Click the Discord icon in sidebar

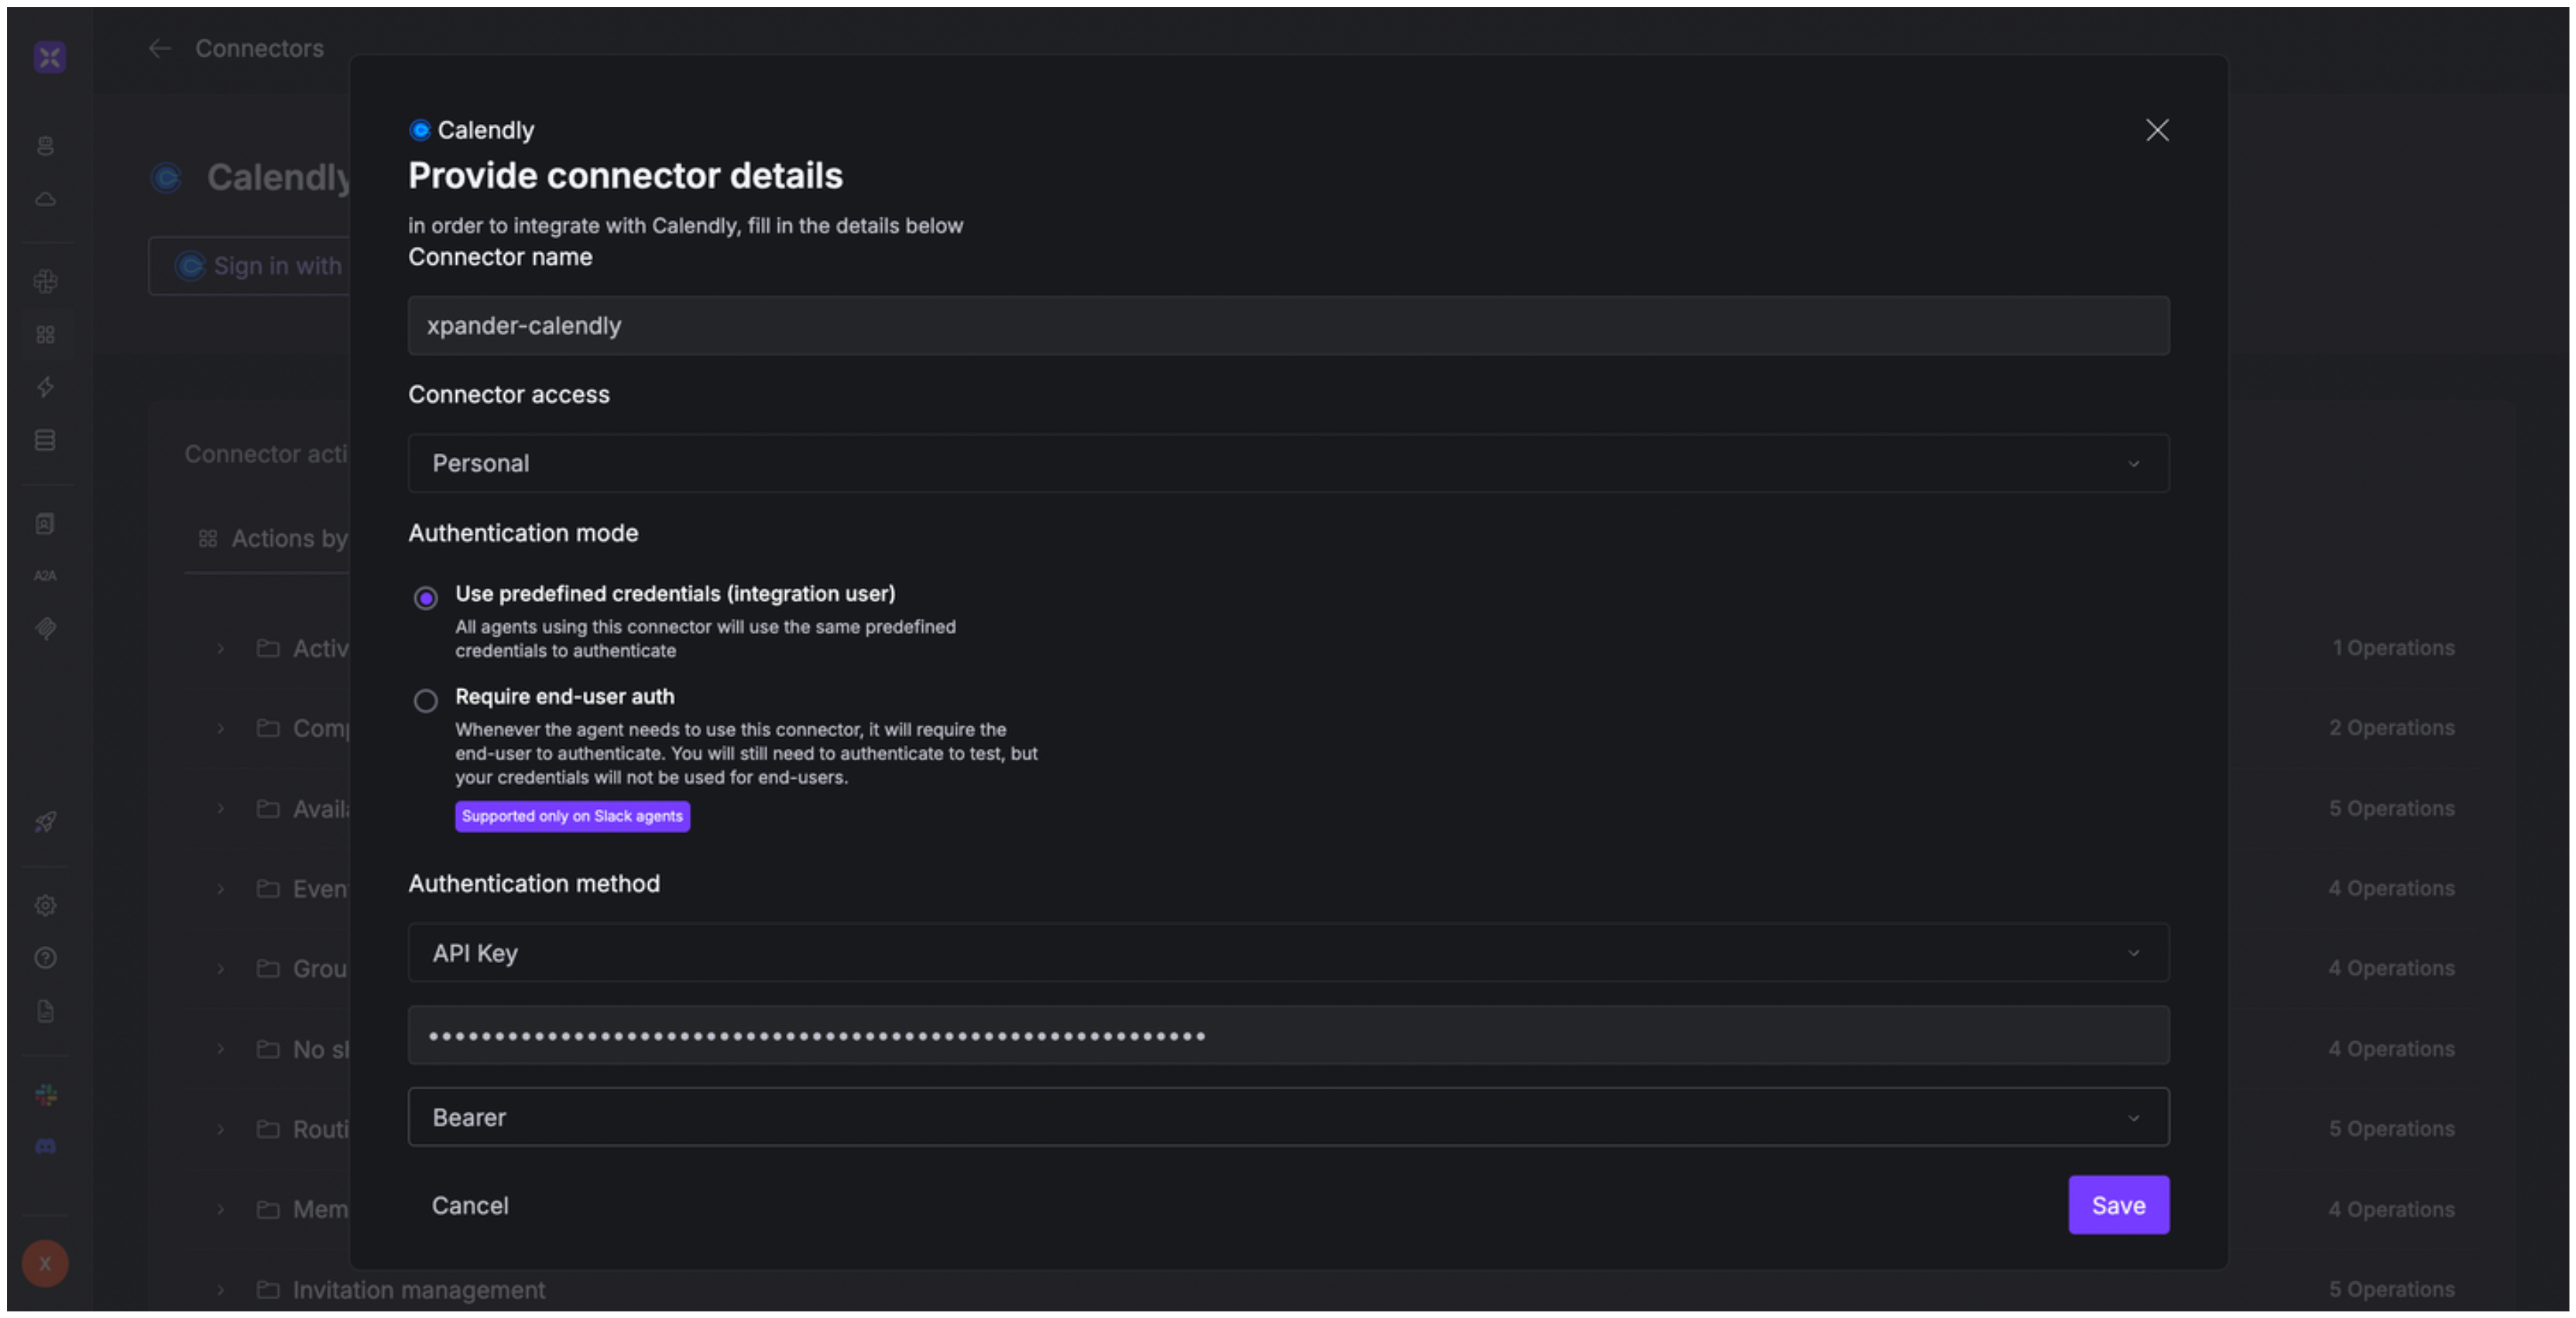coord(46,1146)
